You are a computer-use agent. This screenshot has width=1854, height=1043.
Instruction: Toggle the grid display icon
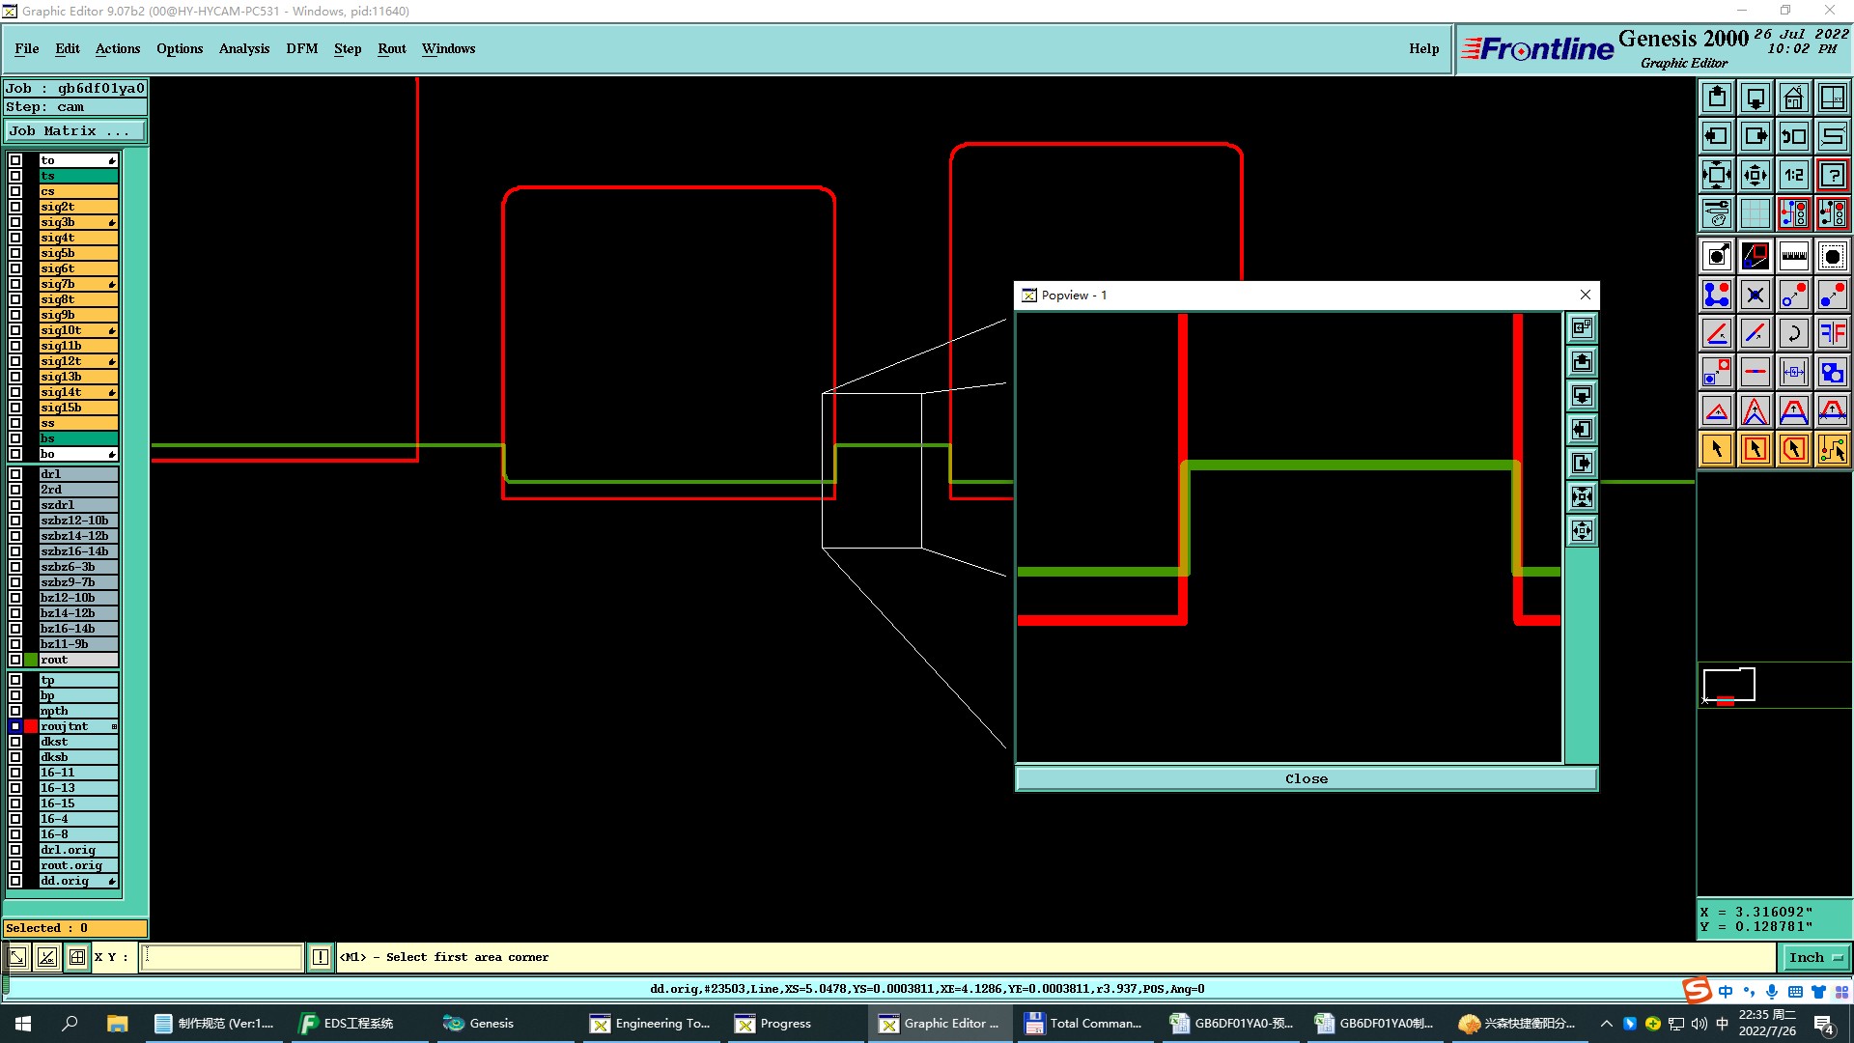[x=1755, y=213]
